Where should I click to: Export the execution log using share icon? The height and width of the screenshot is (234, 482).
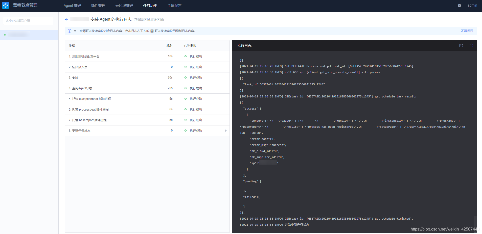(461, 46)
